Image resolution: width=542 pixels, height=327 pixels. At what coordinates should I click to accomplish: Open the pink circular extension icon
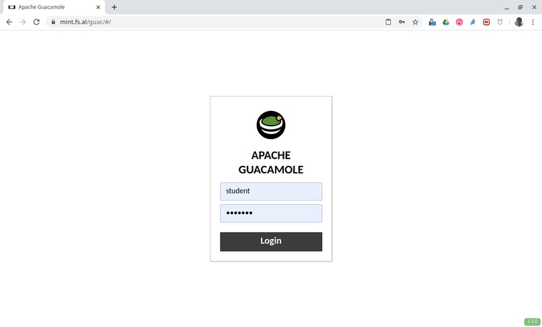(x=459, y=22)
